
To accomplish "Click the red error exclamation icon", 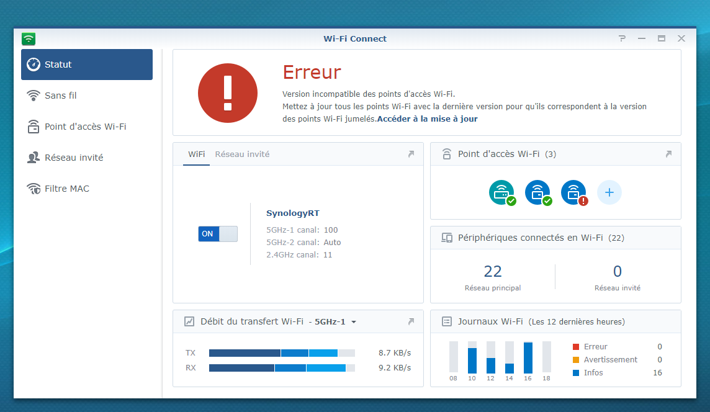I will [228, 93].
